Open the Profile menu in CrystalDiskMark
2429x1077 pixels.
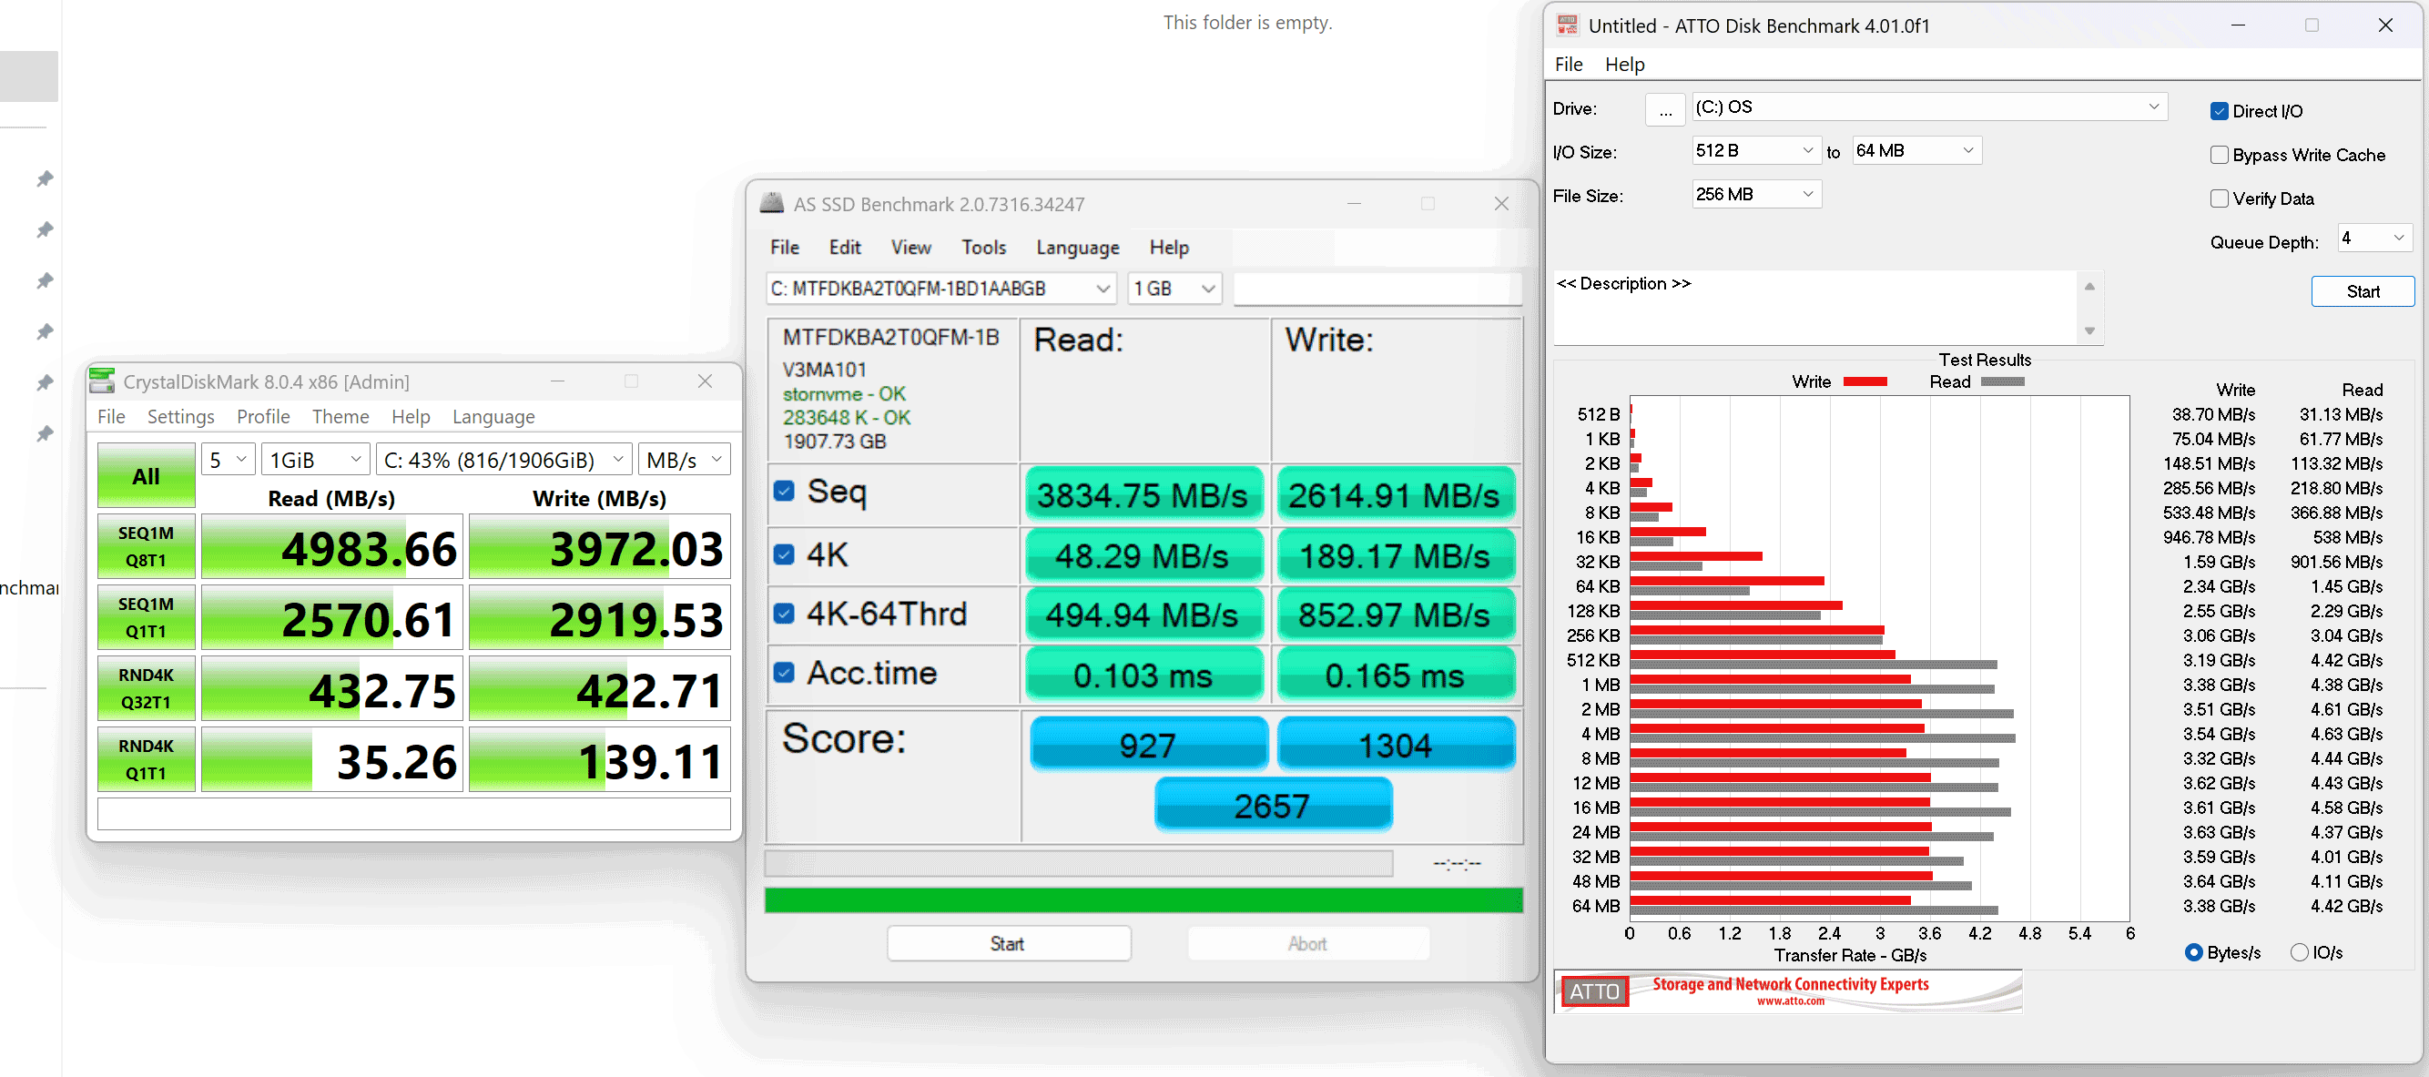(x=263, y=416)
